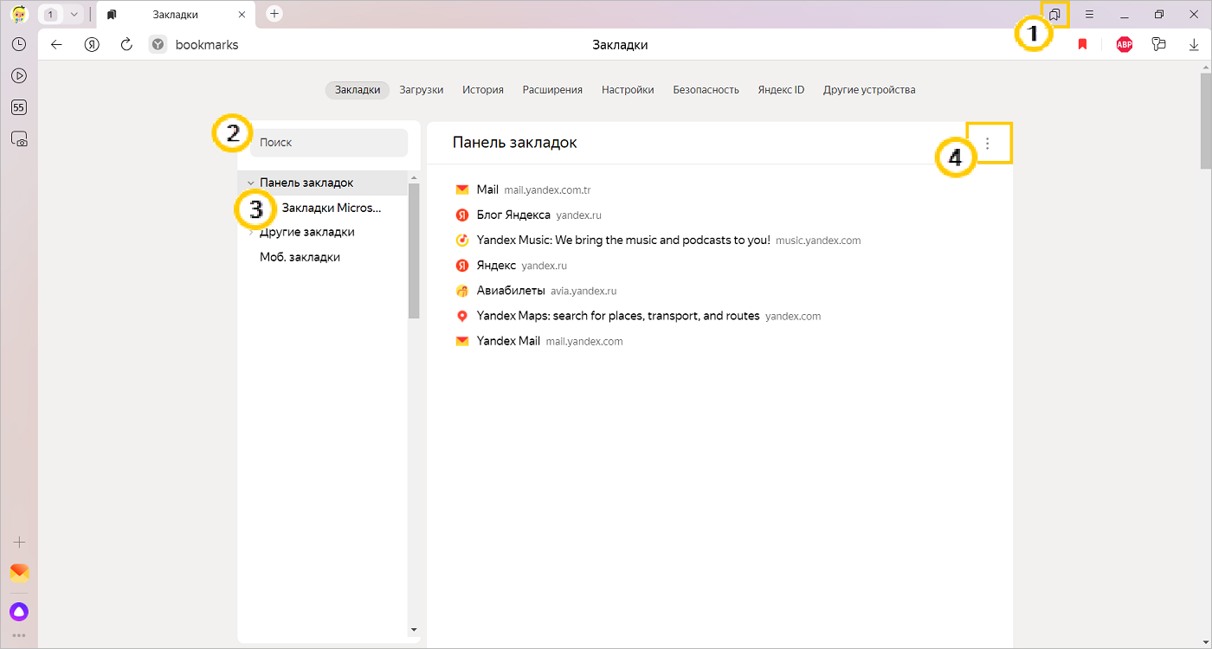Open the feedback icon next to ABP
The image size is (1212, 649).
[x=1159, y=45]
